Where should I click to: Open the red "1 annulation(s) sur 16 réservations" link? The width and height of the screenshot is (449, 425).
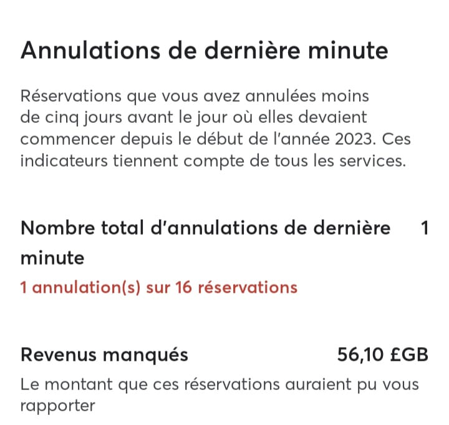click(159, 287)
